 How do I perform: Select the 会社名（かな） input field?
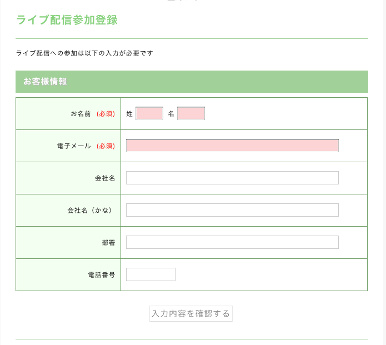(x=232, y=210)
